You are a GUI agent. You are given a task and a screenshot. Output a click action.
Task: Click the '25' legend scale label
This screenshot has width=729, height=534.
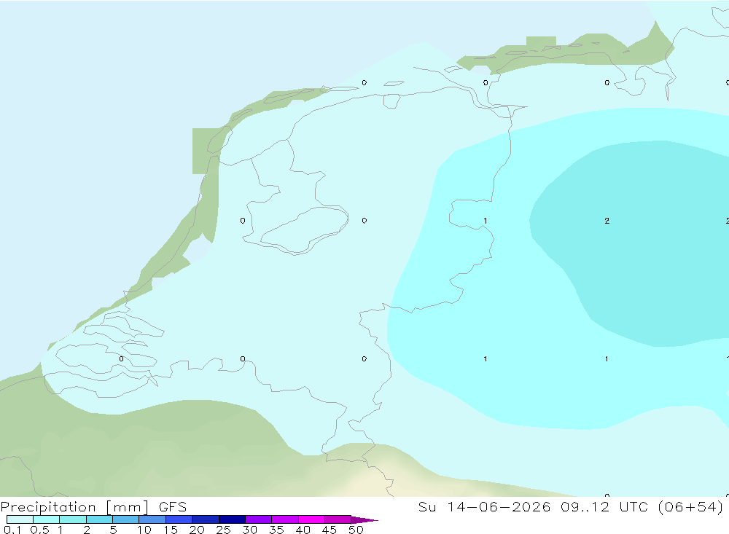(223, 530)
